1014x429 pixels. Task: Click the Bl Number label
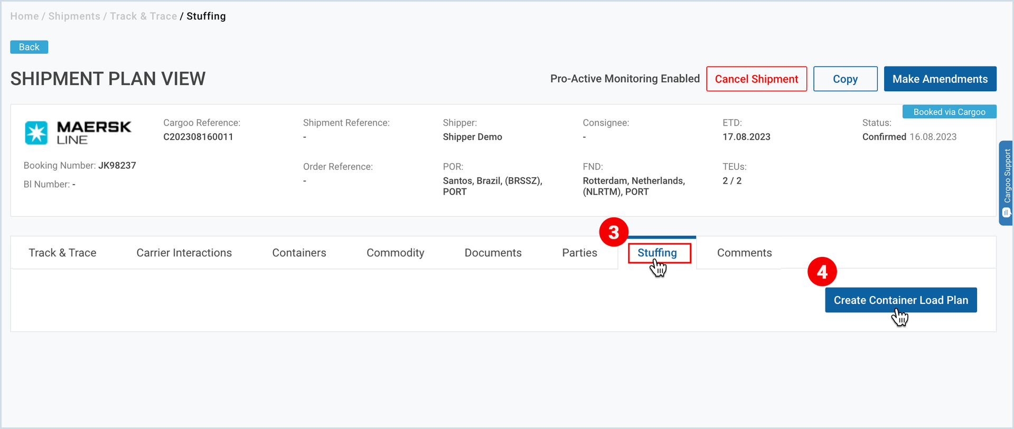point(46,184)
